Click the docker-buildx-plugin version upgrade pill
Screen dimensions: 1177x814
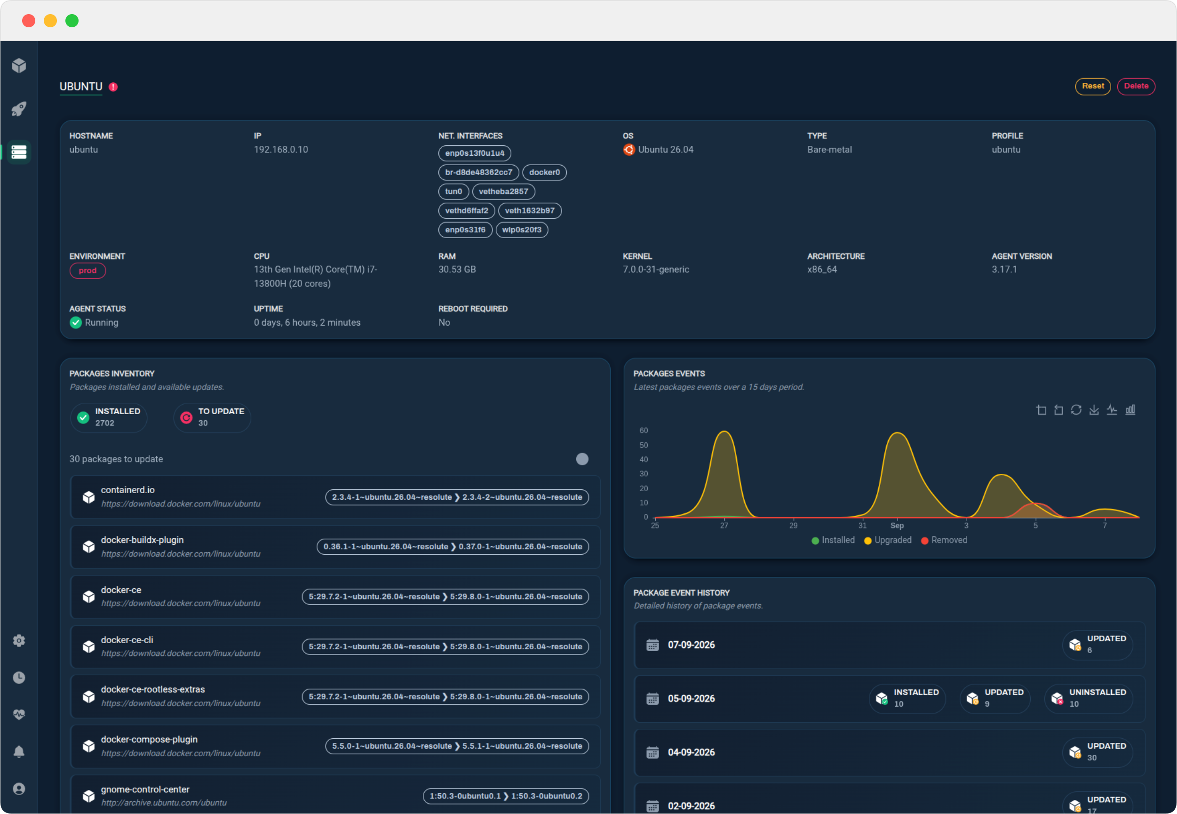point(453,547)
